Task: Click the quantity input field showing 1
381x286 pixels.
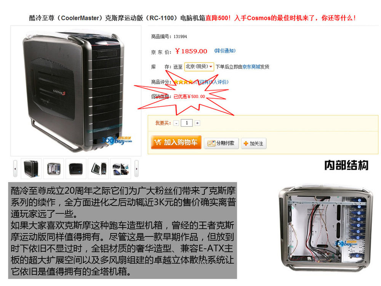Action: 187,123
